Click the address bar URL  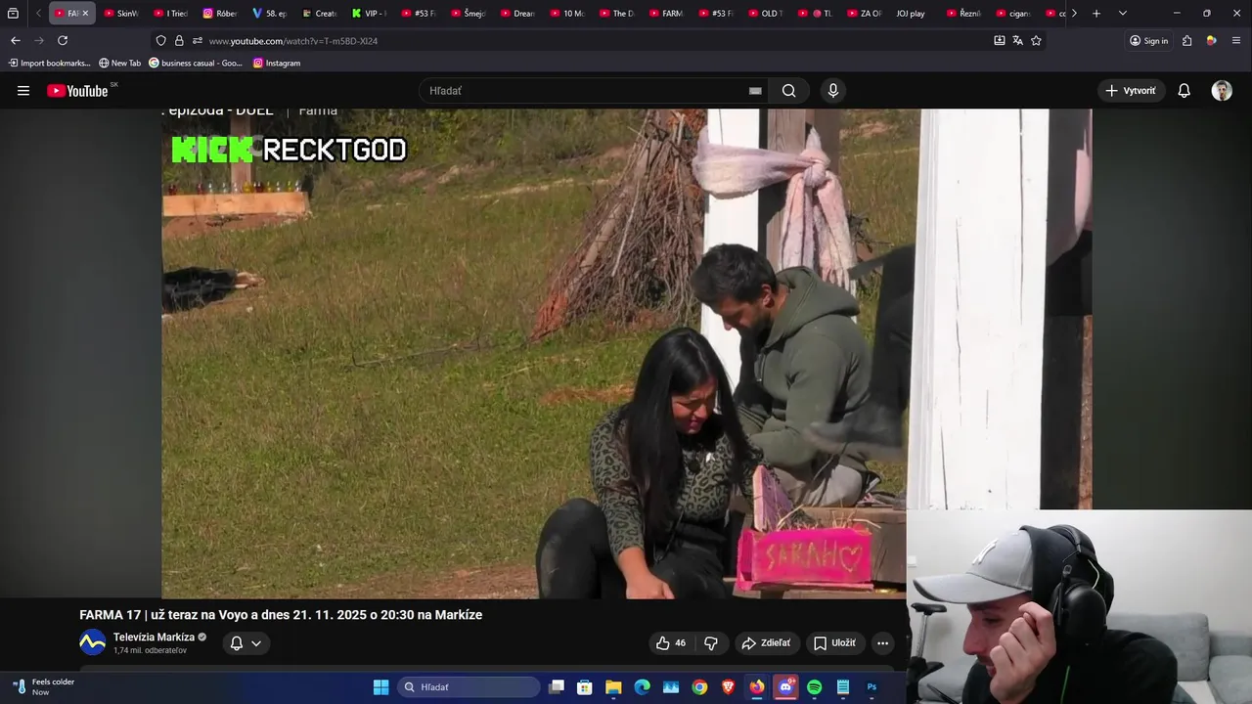pyautogui.click(x=292, y=41)
